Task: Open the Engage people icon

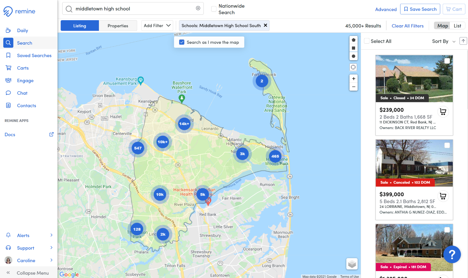Action: pos(8,80)
